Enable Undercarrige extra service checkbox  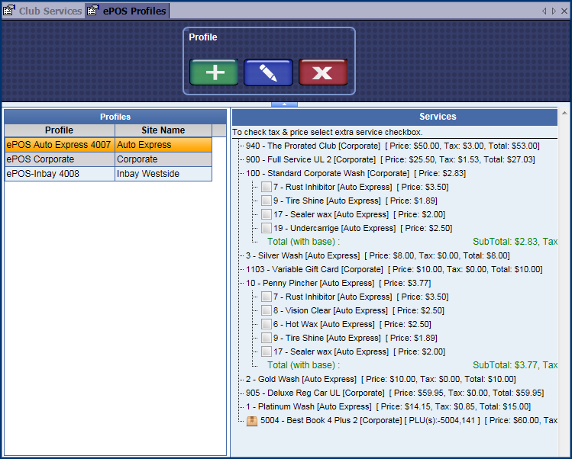click(x=267, y=228)
